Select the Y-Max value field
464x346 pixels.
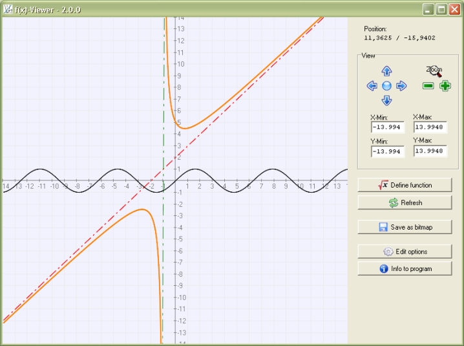pos(430,151)
